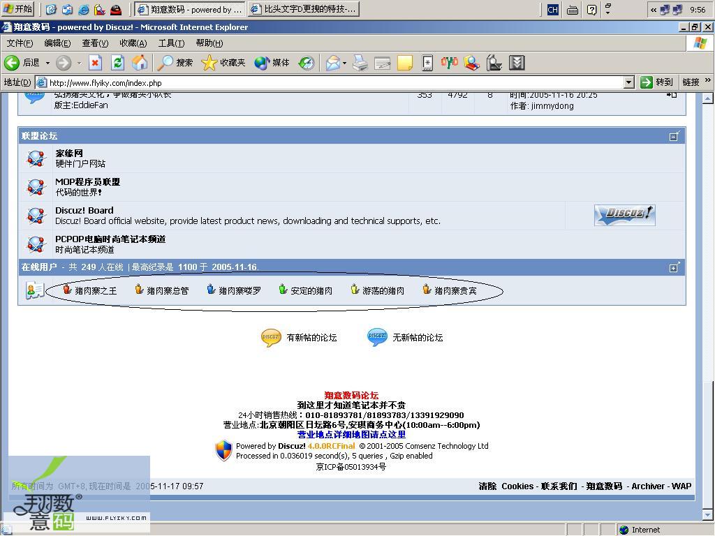Open the Mail button dropdown arrow
Image resolution: width=715 pixels, height=536 pixels.
pyautogui.click(x=344, y=63)
